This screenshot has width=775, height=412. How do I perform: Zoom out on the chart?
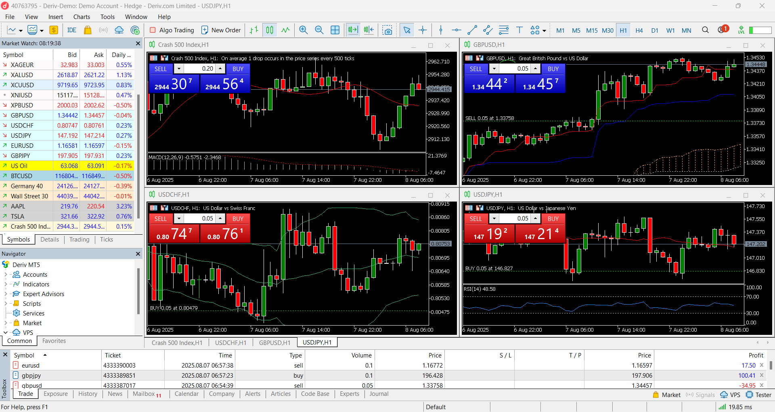(x=319, y=30)
